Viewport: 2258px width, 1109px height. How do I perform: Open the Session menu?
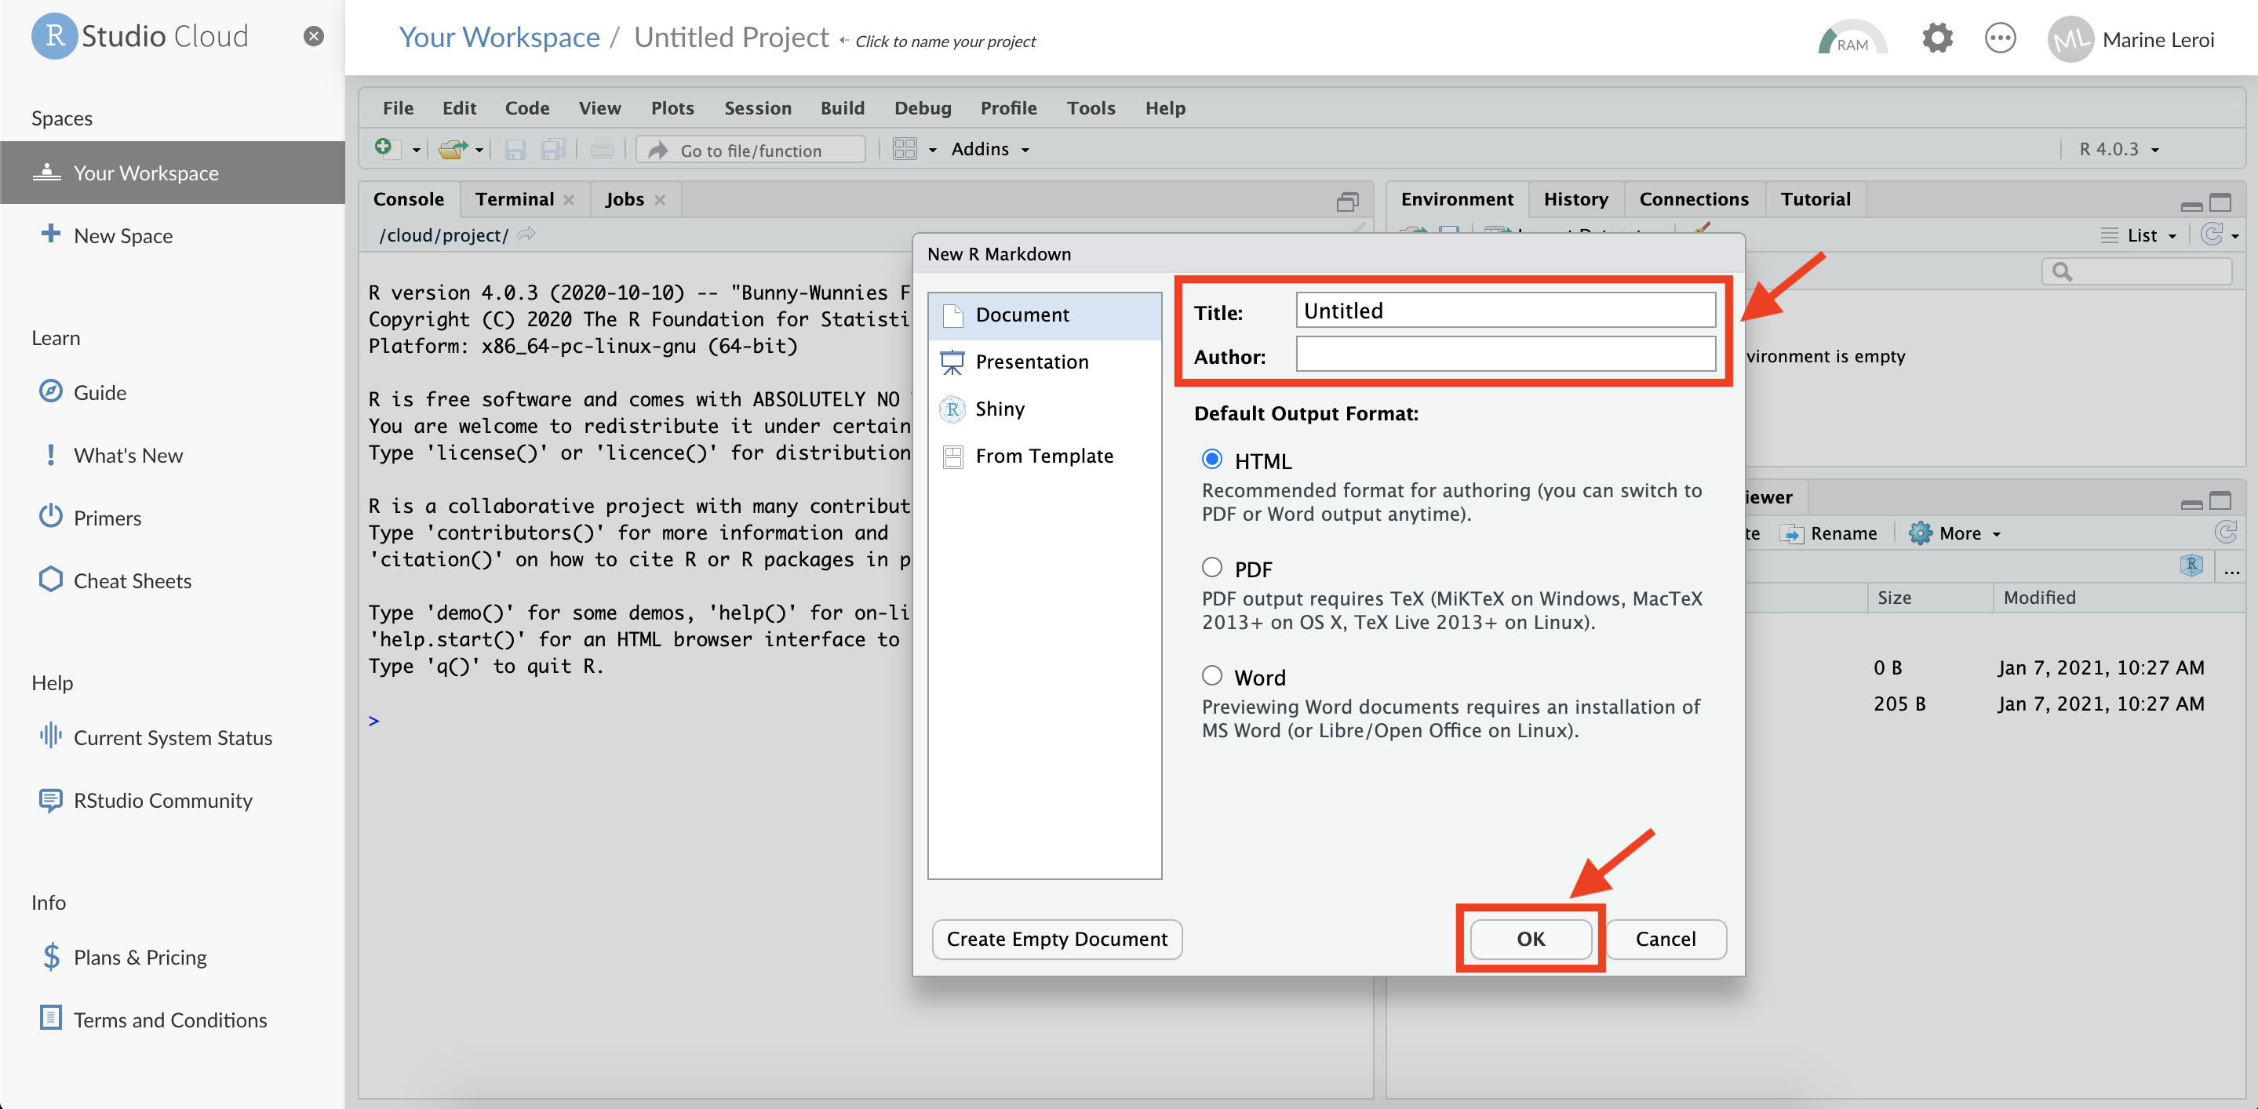757,107
